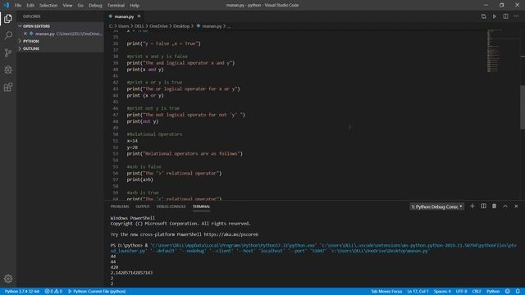Screen dimensions: 525x295
Task: Expand the Outline section
Action: [x=31, y=49]
